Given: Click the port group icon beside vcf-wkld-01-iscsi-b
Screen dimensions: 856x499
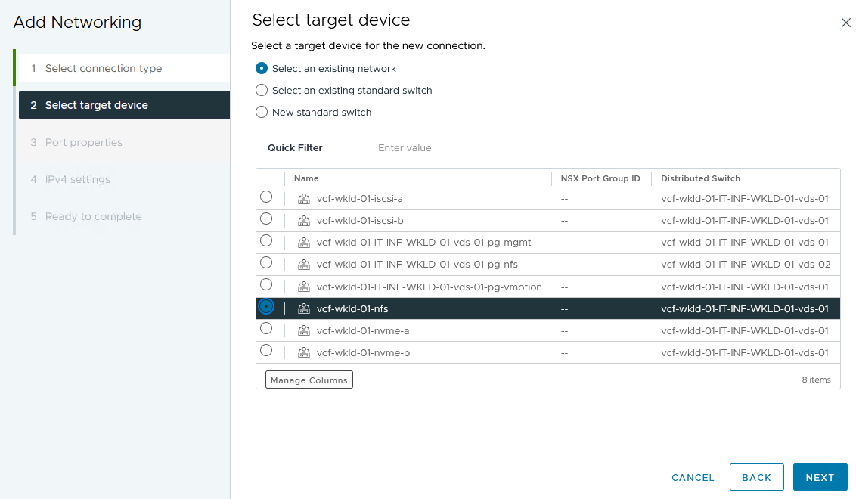Looking at the screenshot, I should [x=304, y=221].
